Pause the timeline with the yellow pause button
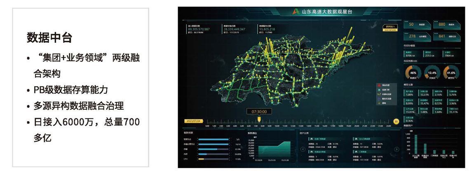The image size is (474, 171). pos(396,121)
